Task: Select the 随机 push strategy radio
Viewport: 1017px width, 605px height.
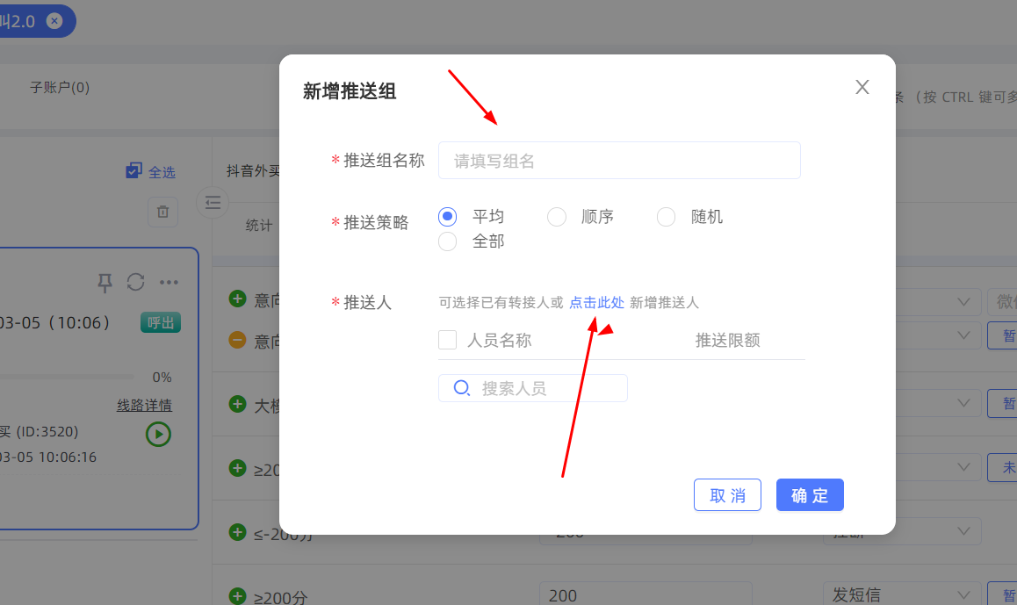Action: [667, 217]
